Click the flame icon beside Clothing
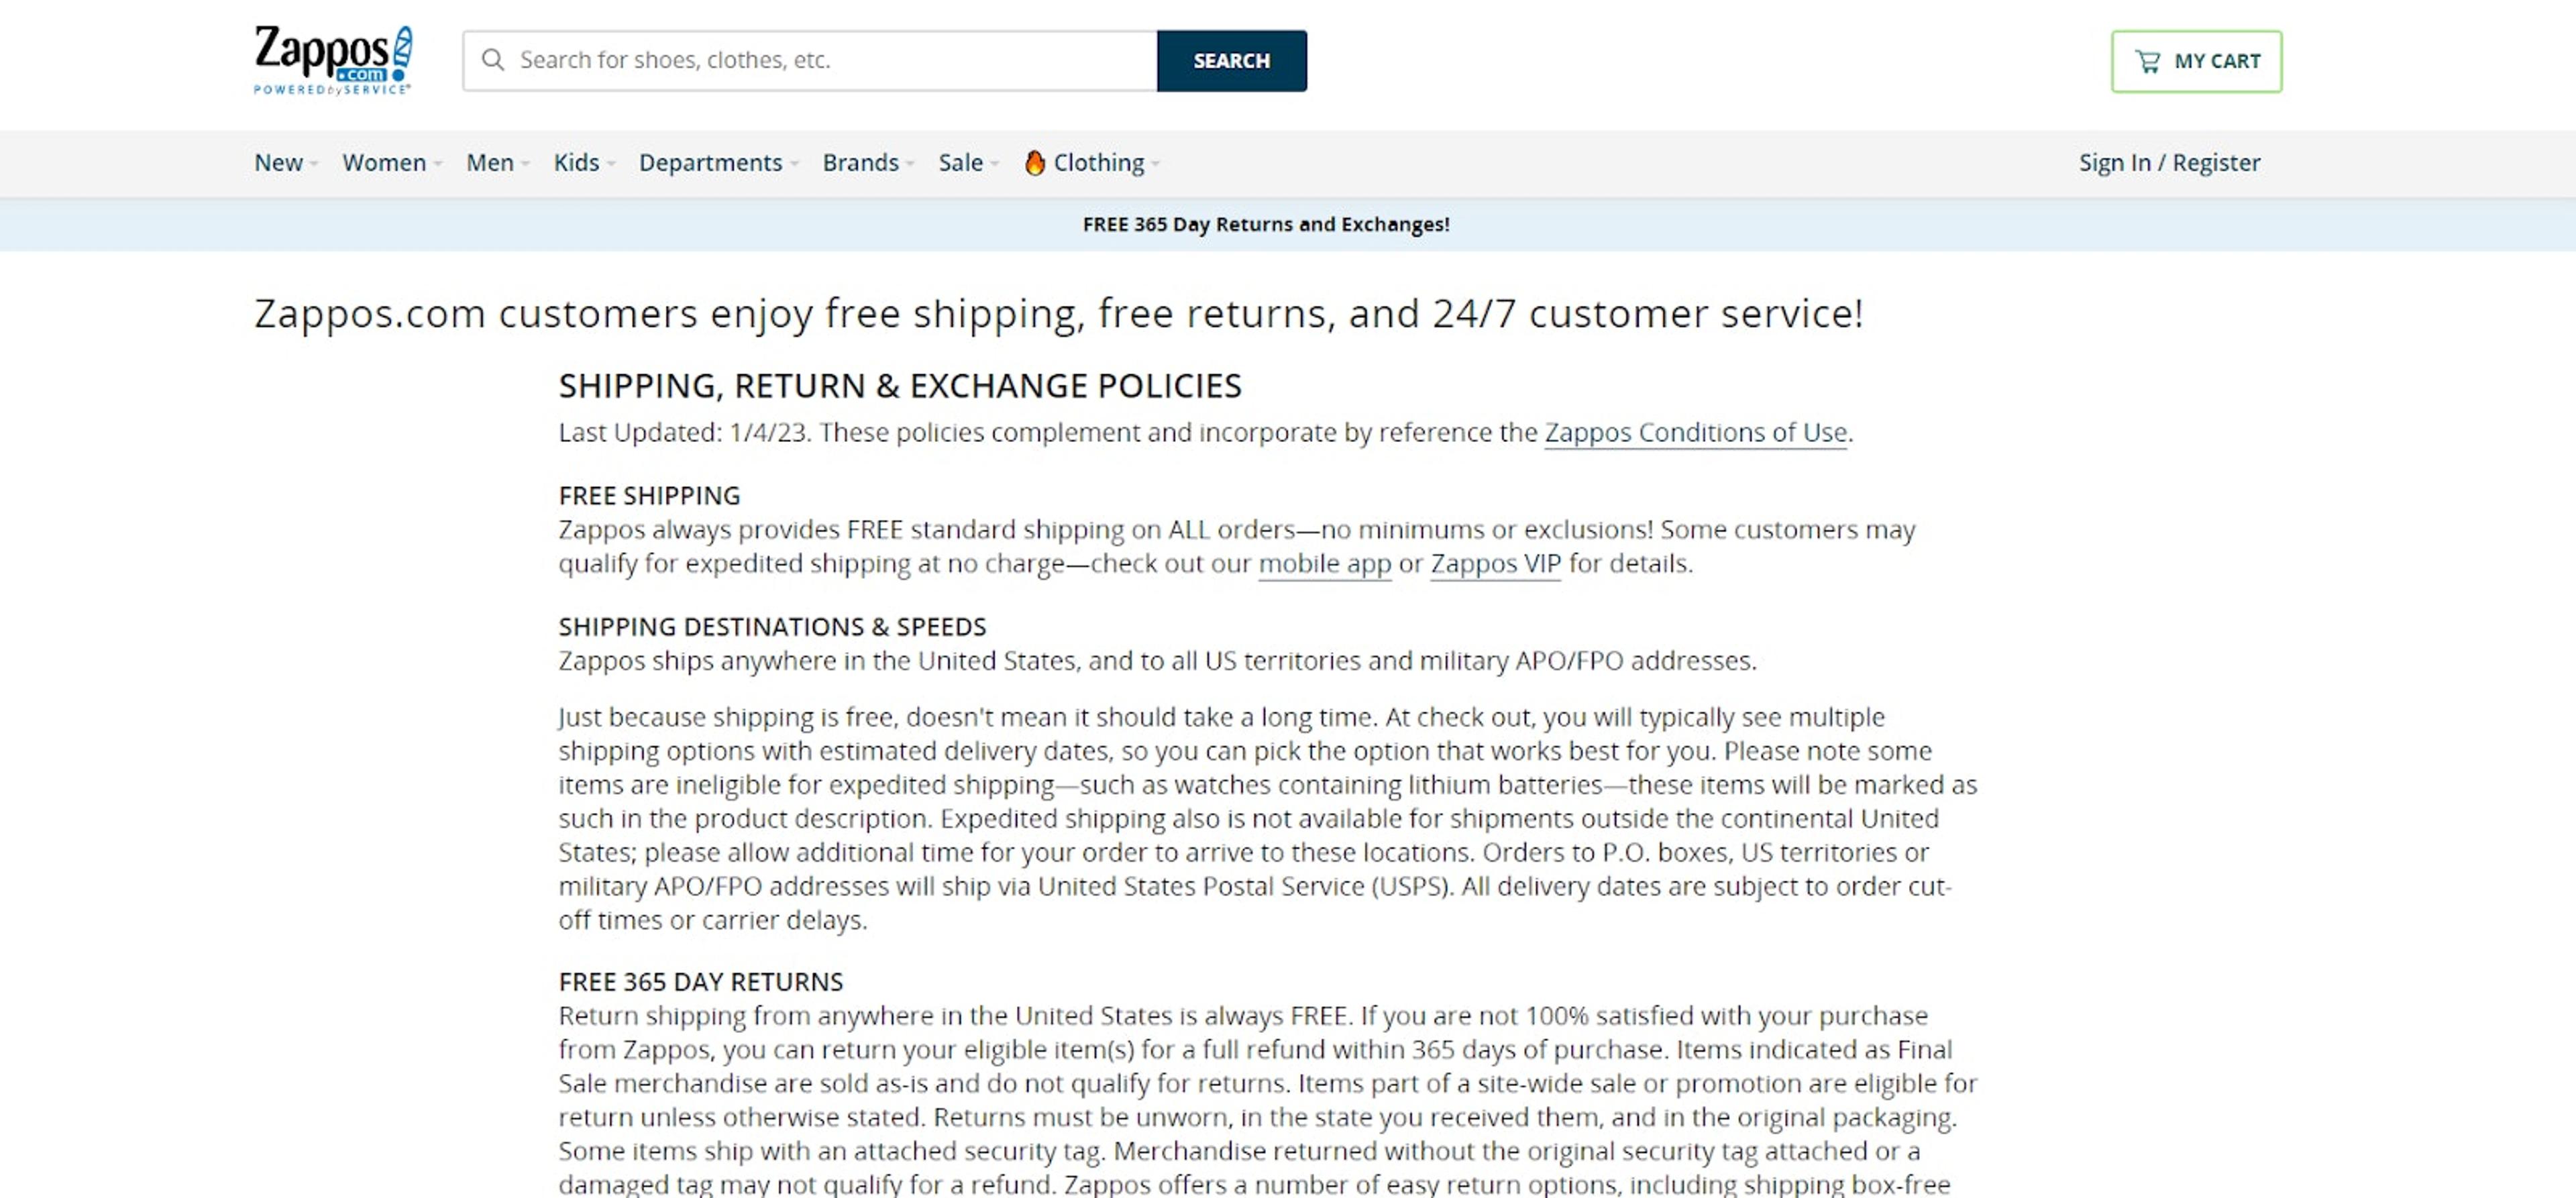2576x1198 pixels. pyautogui.click(x=1035, y=162)
